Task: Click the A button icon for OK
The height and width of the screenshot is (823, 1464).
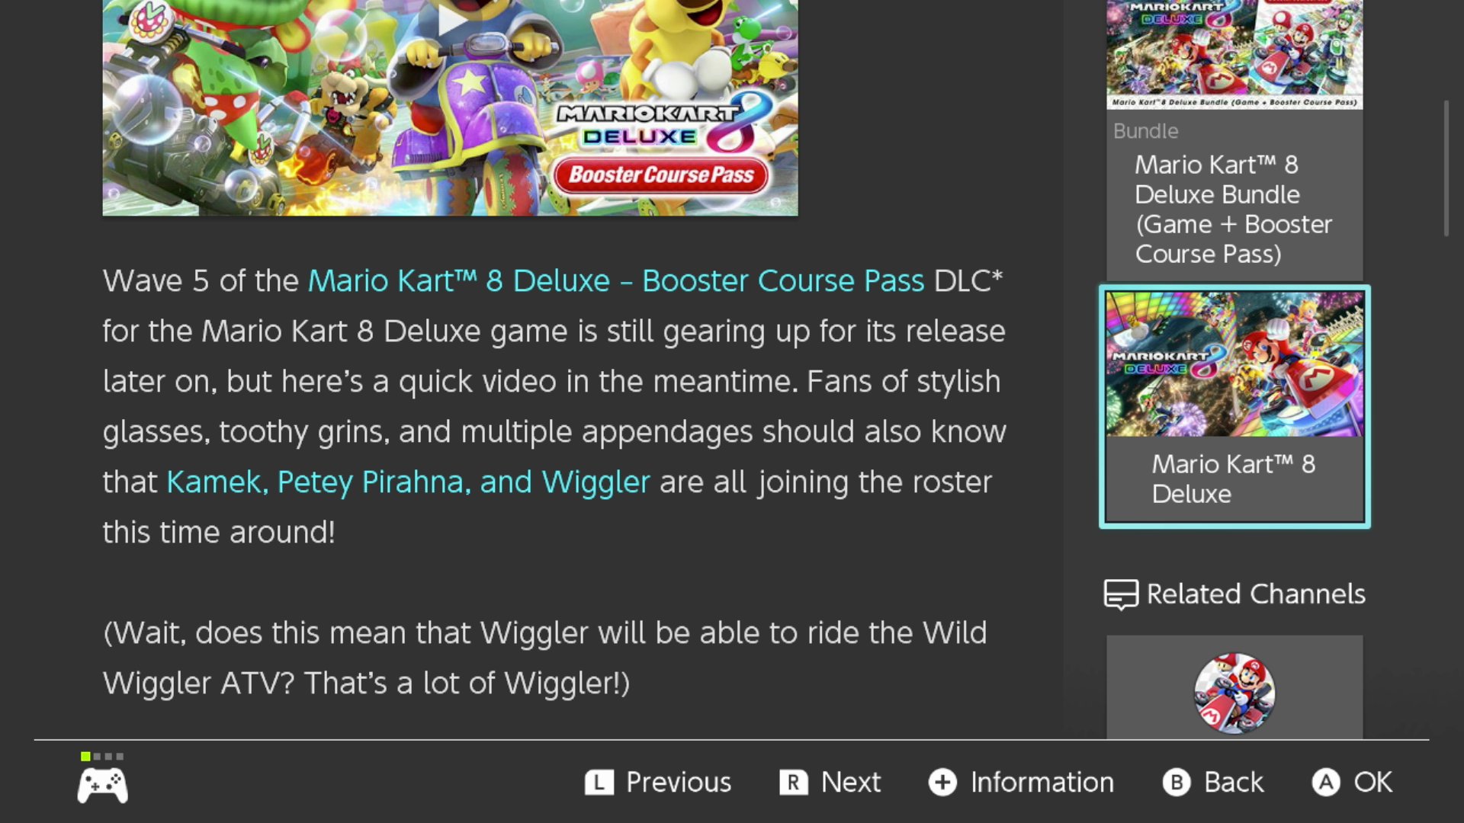Action: (x=1326, y=783)
